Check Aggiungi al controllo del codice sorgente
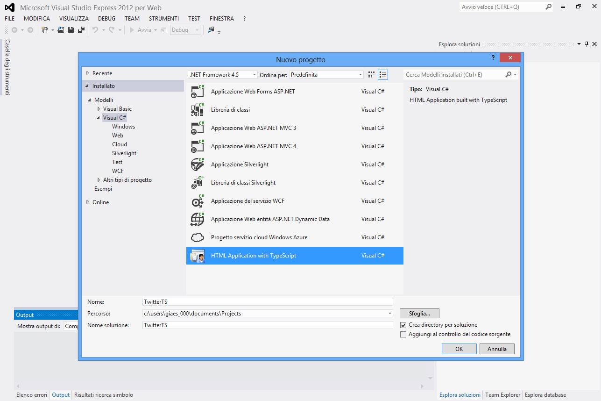601x401 pixels. [x=404, y=335]
